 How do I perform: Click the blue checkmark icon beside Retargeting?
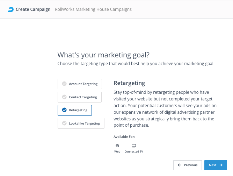point(64,110)
